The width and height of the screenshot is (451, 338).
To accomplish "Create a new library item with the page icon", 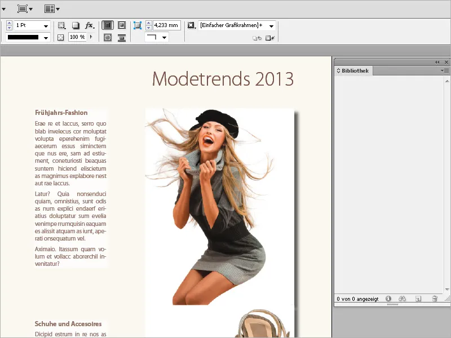I will click(418, 299).
